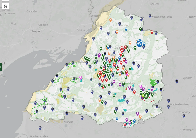
Task: Click navy marker below Trowbridge label
Action: coord(184,116)
